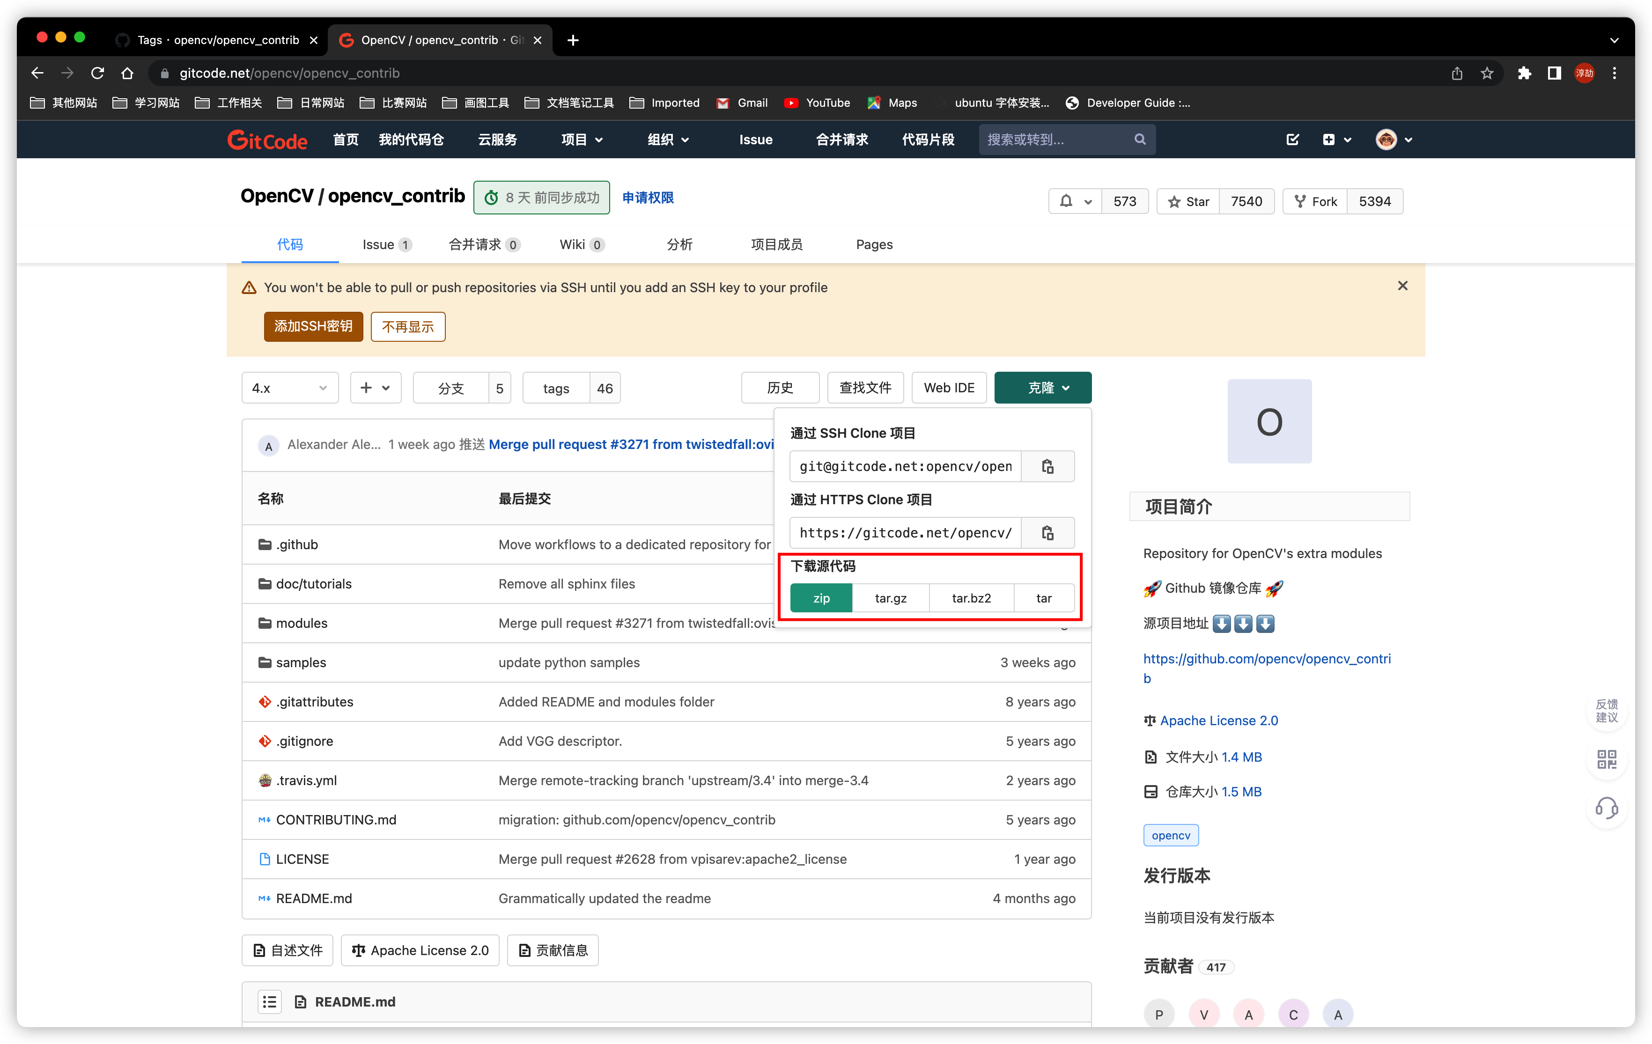Image resolution: width=1652 pixels, height=1044 pixels.
Task: Click the feedback suggestion button
Action: point(1607,711)
